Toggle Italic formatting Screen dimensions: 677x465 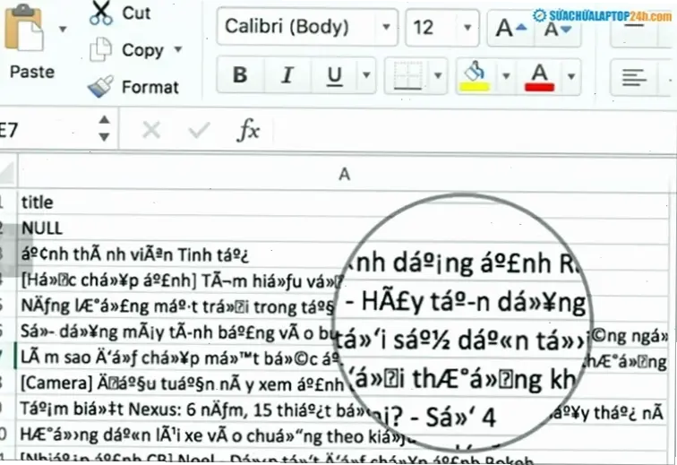[287, 75]
